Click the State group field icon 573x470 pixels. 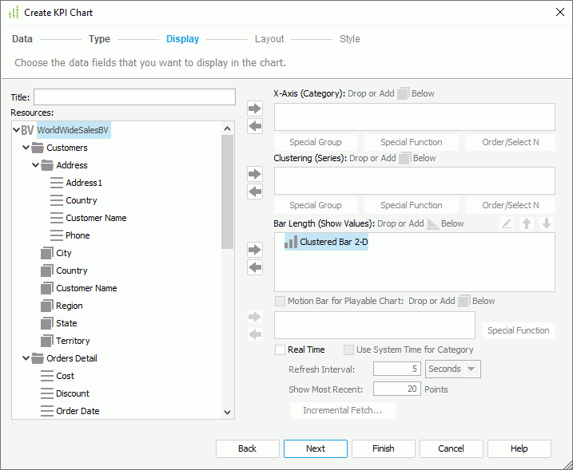[x=47, y=323]
